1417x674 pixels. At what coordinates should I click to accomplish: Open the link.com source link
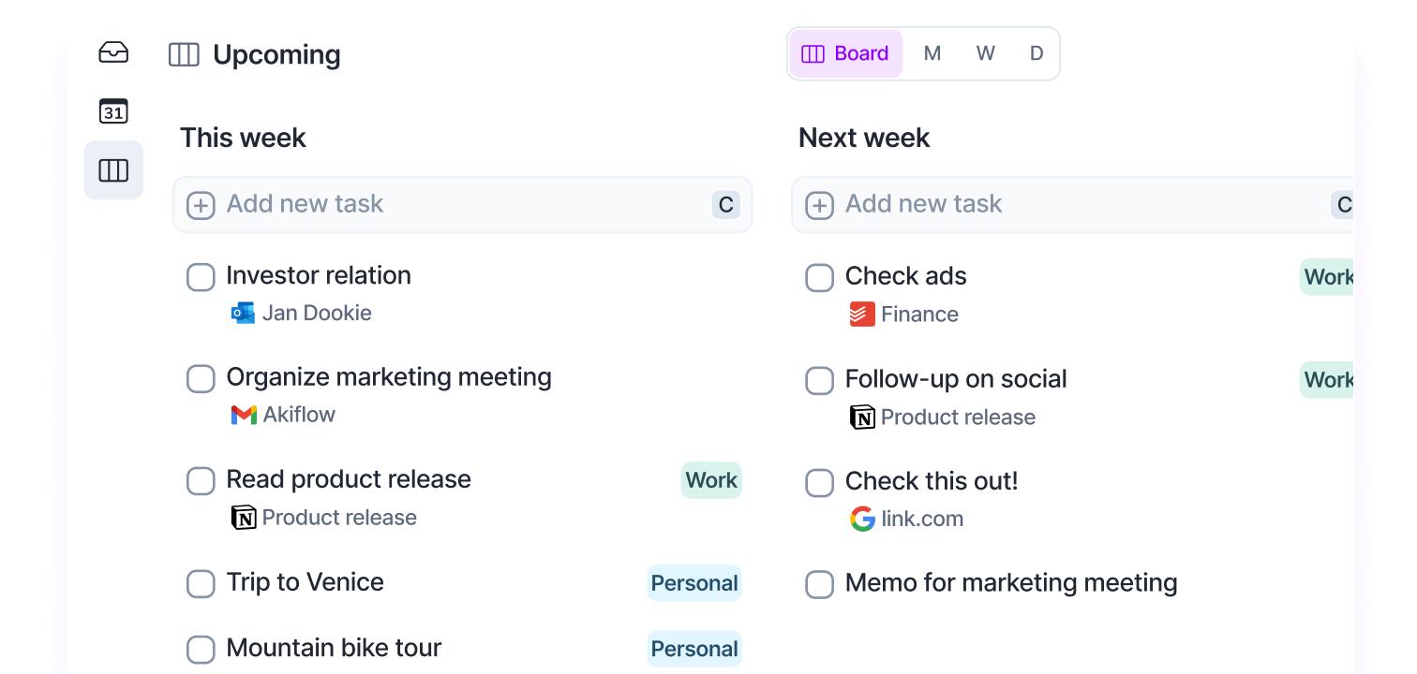922,519
